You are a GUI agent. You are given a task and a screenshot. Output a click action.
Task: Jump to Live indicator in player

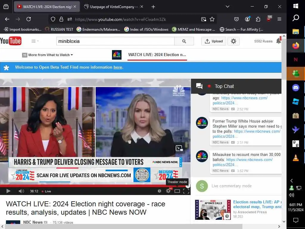pyautogui.click(x=46, y=191)
